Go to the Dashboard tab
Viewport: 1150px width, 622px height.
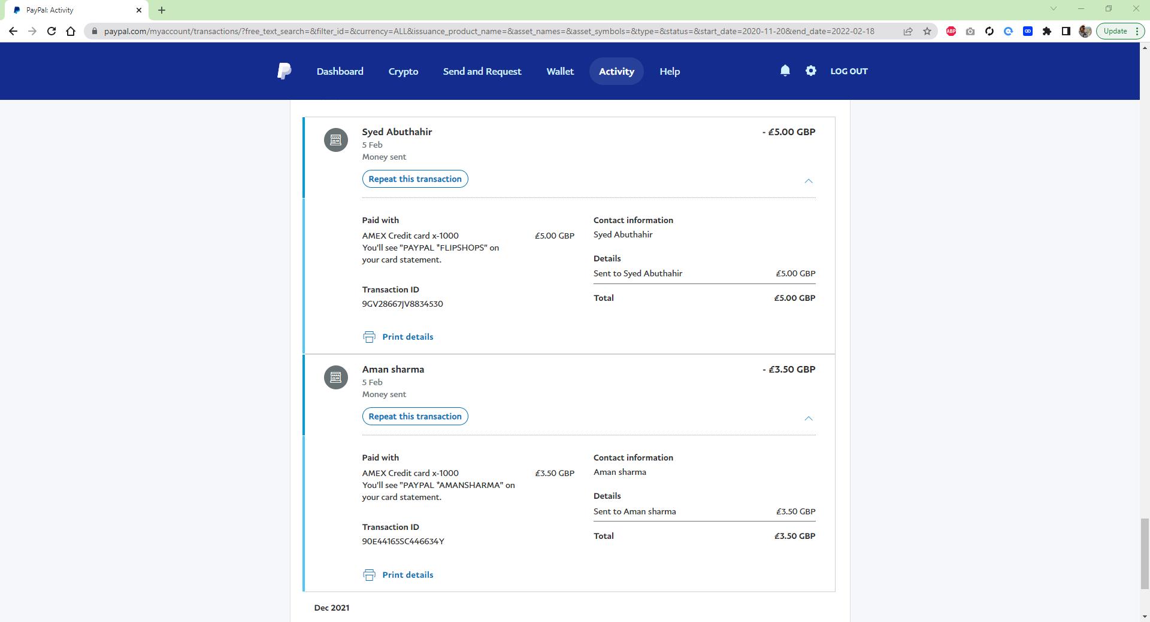click(340, 71)
